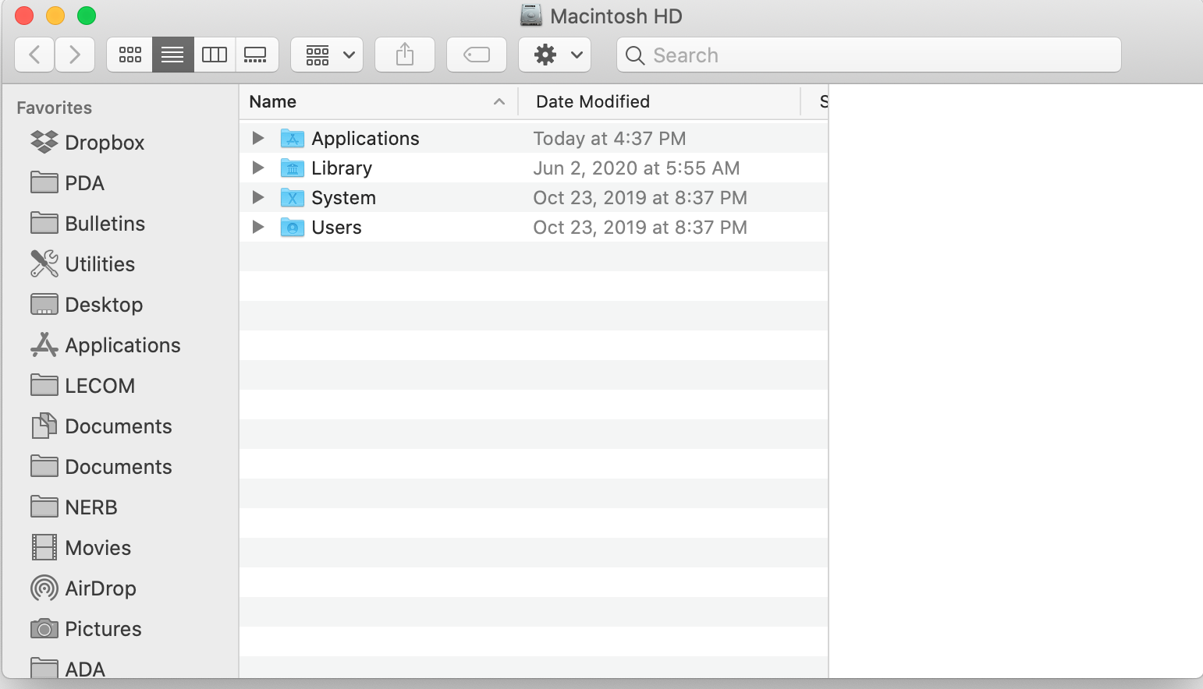Open the ADA sidebar folder

point(68,668)
